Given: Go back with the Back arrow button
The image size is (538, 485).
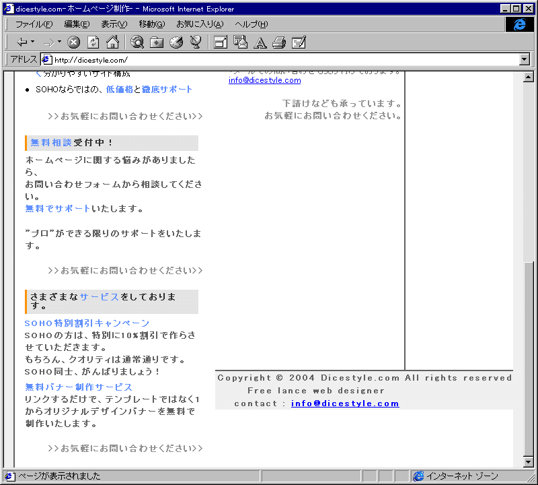Looking at the screenshot, I should coord(22,42).
